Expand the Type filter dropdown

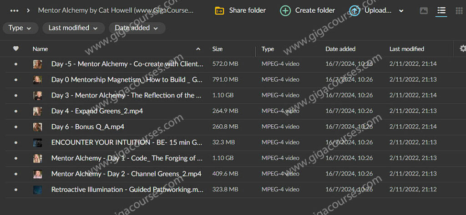point(20,28)
